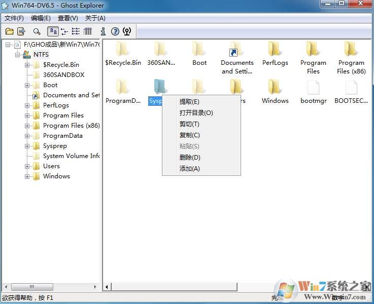This screenshot has width=374, height=304.
Task: Expand the Windows tree node
Action: tap(27, 176)
